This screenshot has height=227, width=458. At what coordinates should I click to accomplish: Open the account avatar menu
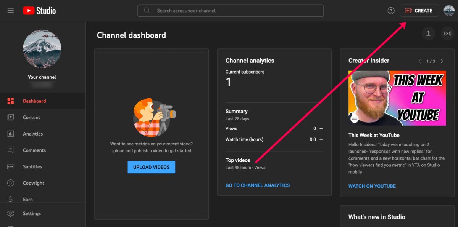coord(449,11)
